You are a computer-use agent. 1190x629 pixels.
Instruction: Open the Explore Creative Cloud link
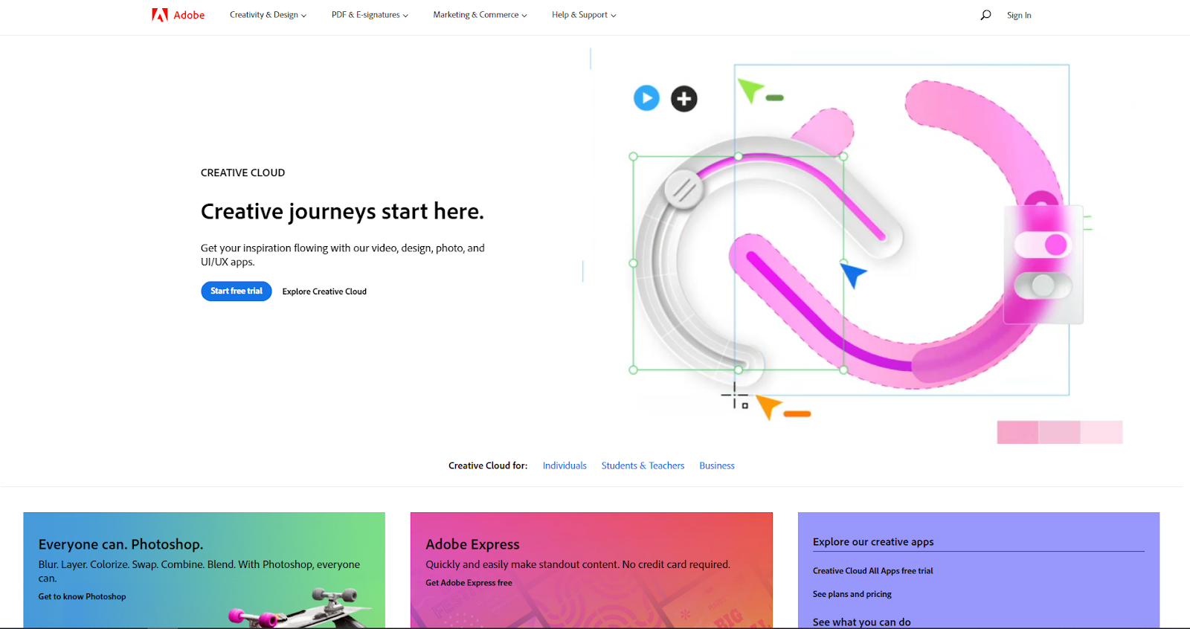[324, 291]
